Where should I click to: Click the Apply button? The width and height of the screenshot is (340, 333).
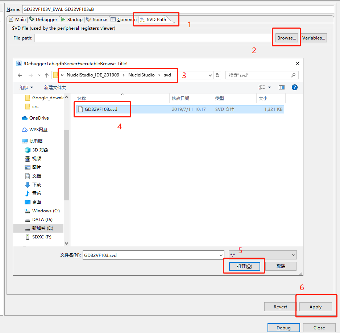pyautogui.click(x=315, y=307)
